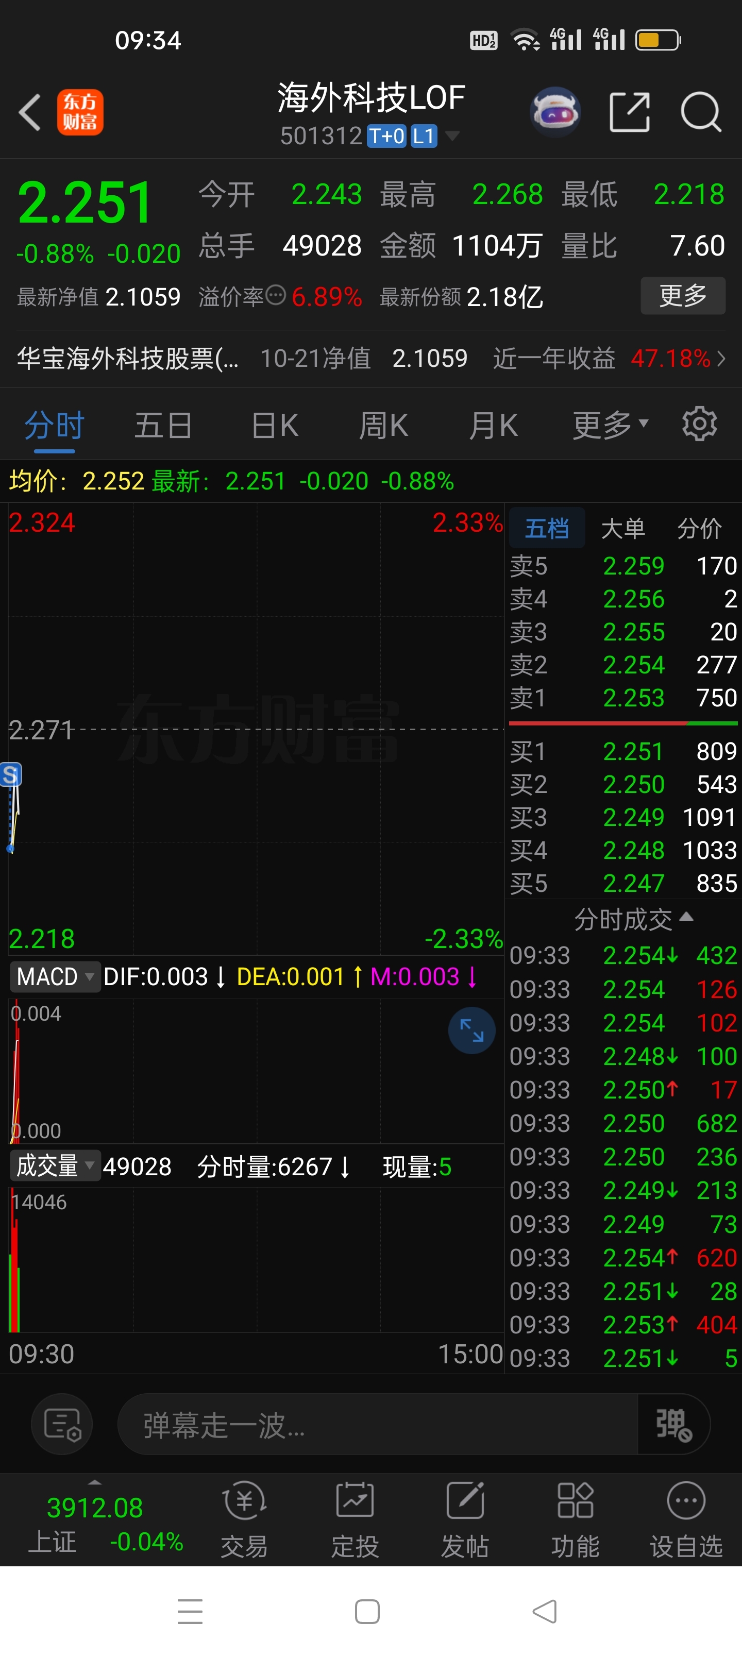Screen dimensions: 742x1657
Task: Tap the 溢价率 6.89% value
Action: pyautogui.click(x=327, y=297)
